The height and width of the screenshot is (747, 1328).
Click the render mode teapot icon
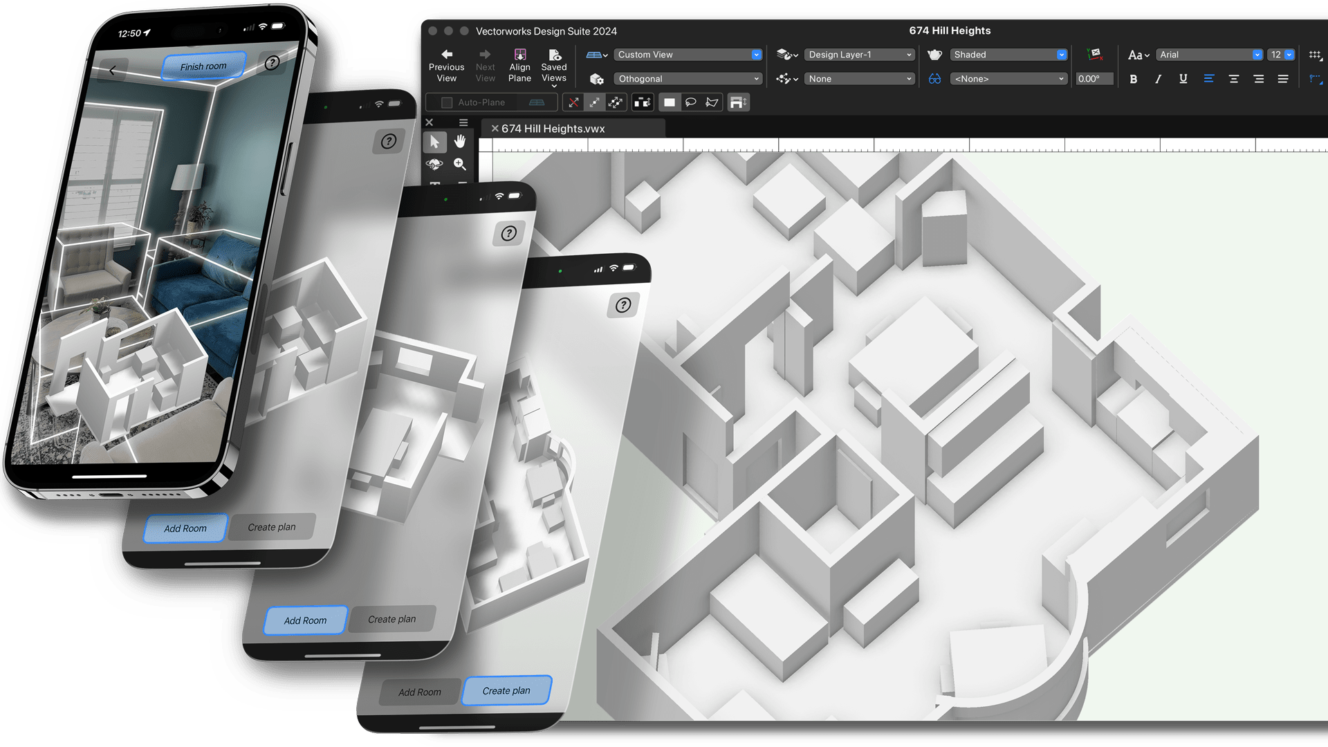[934, 55]
